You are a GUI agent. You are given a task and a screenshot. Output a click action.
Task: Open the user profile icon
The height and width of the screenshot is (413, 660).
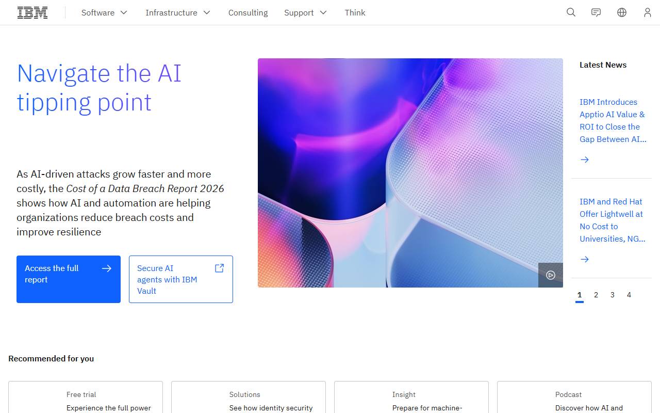coord(647,12)
